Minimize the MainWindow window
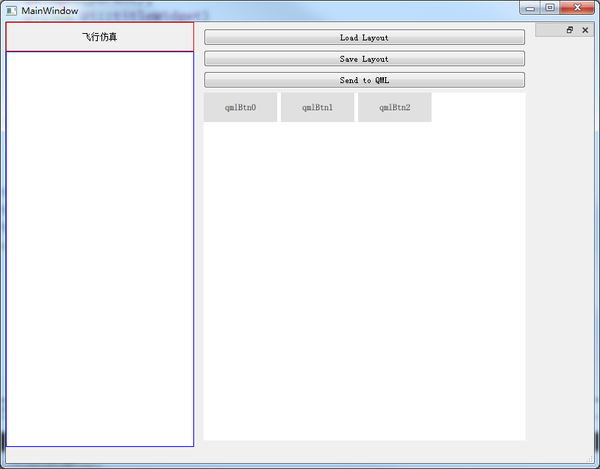Viewport: 600px width, 469px height. [530, 7]
